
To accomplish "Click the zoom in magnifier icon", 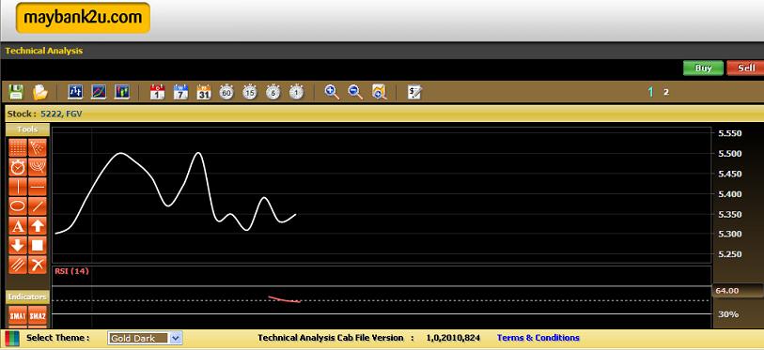I will click(x=333, y=92).
